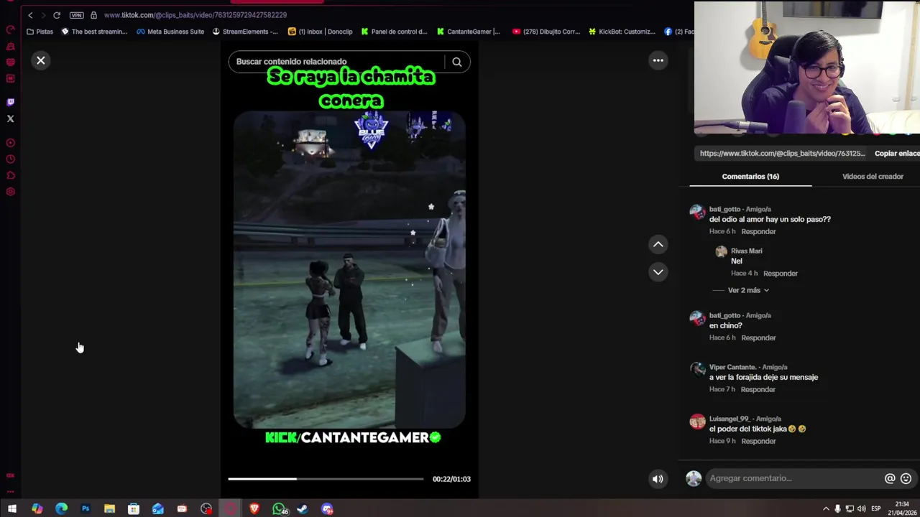Open Discord from taskbar
Image resolution: width=920 pixels, height=517 pixels.
tap(327, 509)
